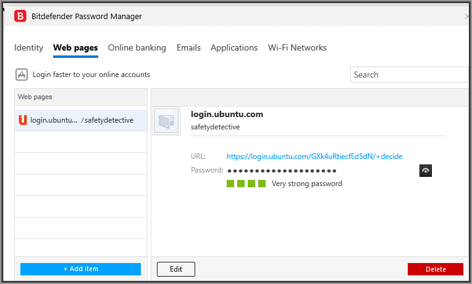
Task: Click the Very strong password label
Action: pos(307,184)
